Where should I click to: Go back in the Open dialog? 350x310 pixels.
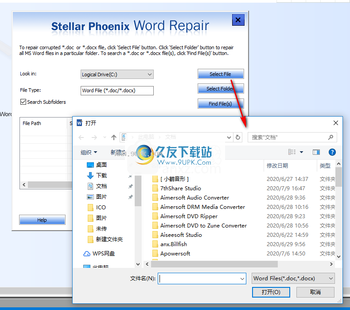[x=81, y=137]
